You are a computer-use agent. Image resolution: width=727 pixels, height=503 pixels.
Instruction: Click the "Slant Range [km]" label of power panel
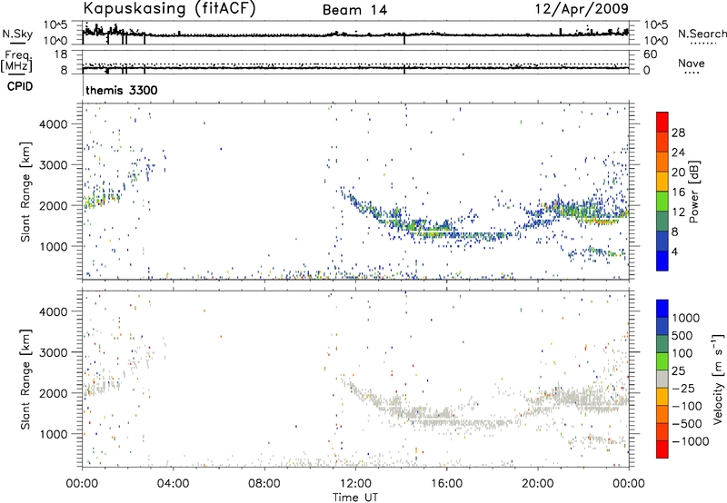coord(26,192)
